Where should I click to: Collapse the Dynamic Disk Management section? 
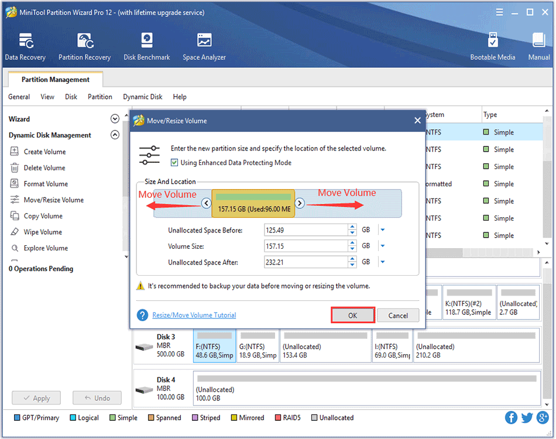pyautogui.click(x=115, y=135)
